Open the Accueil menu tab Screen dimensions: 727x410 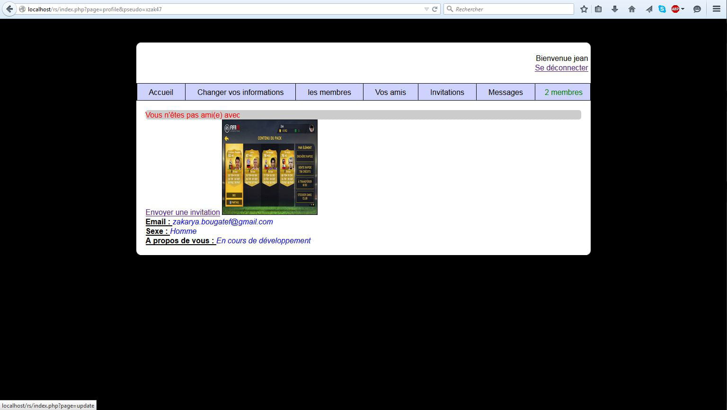(x=161, y=92)
